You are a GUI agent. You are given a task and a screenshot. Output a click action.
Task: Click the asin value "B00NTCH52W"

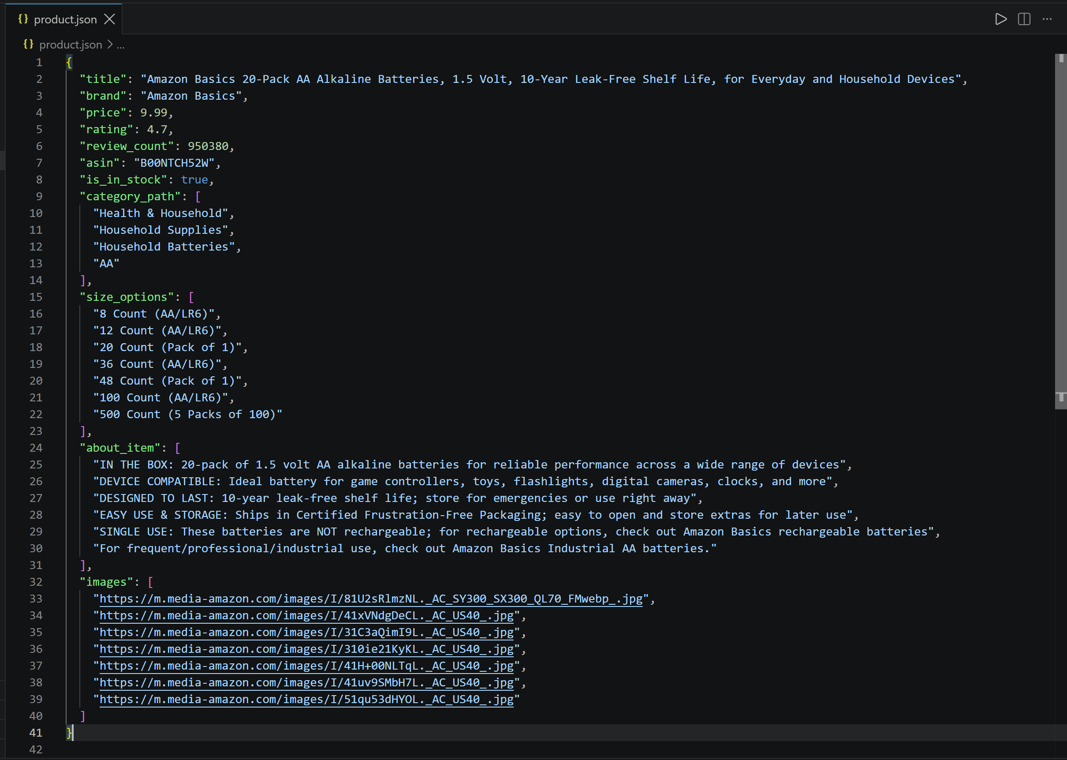[174, 163]
